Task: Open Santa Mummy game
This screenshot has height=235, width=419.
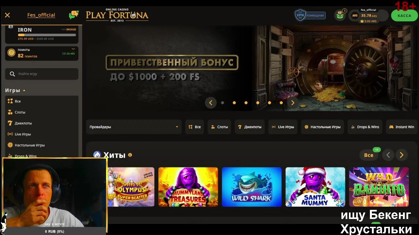Action: tap(315, 187)
